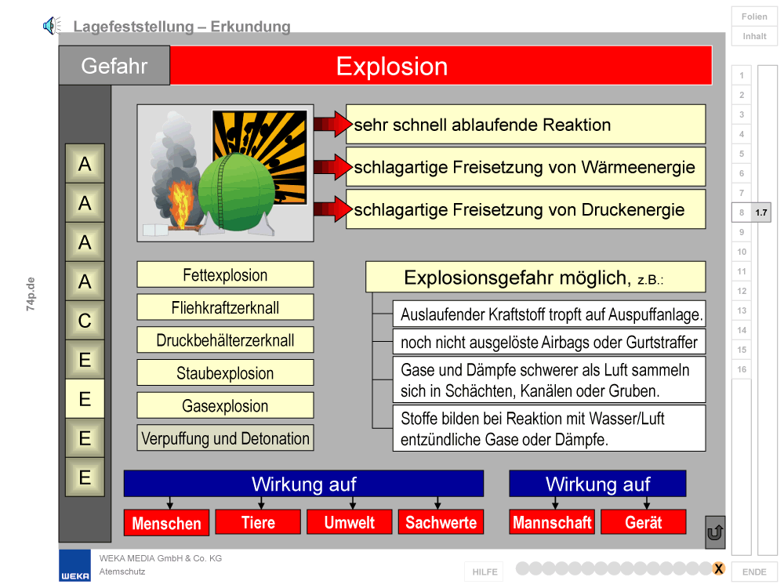Select the current slide 8 entry
The image size is (784, 588).
[742, 212]
